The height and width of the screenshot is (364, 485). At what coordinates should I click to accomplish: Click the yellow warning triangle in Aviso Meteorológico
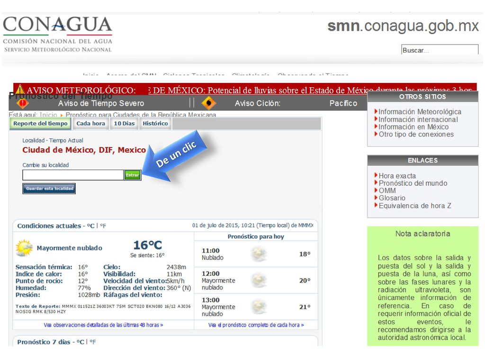click(20, 90)
